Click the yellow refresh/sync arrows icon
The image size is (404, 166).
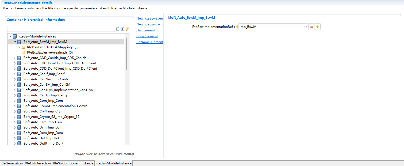pos(127,29)
